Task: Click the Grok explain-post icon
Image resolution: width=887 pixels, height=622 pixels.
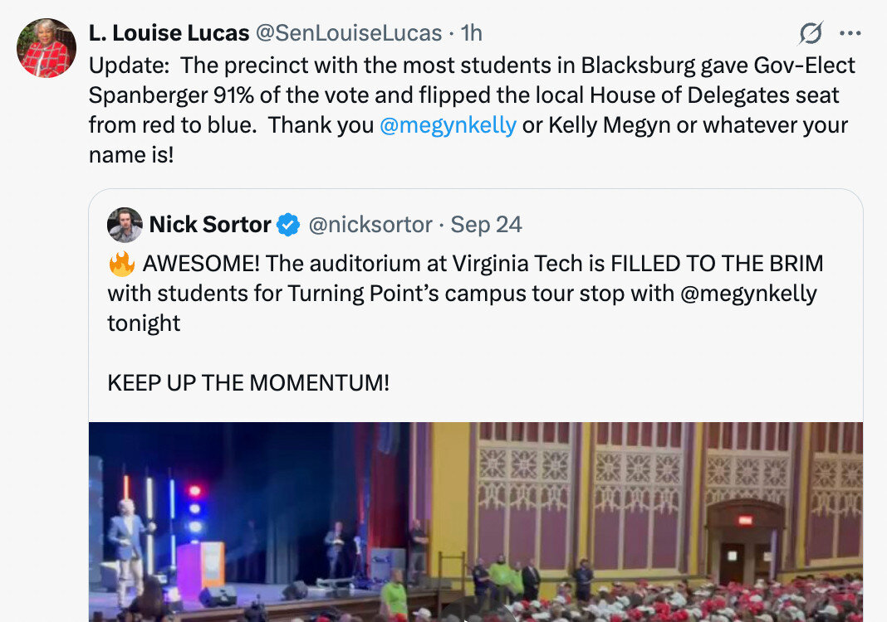Action: point(810,33)
